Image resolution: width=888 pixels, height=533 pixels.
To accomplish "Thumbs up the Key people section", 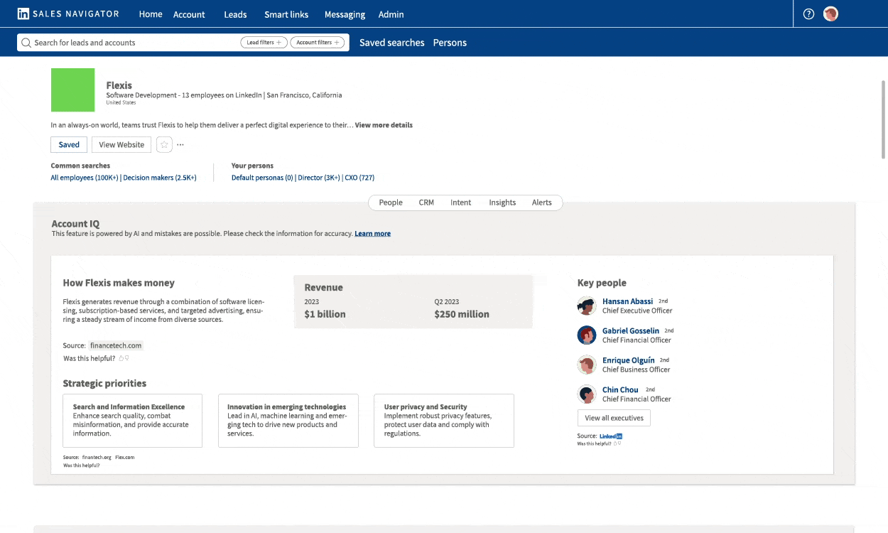I will click(x=614, y=443).
